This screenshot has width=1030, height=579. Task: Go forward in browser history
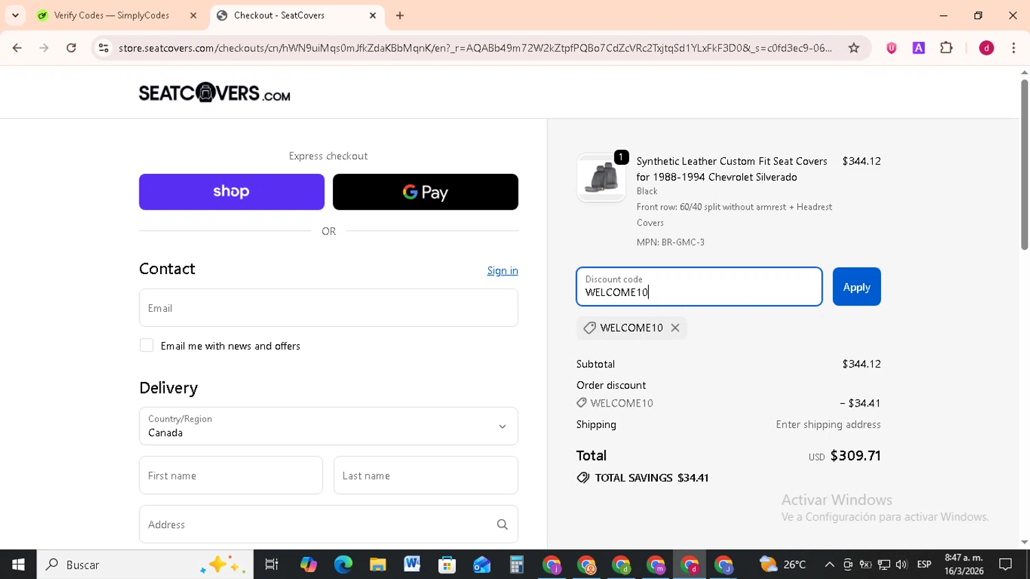click(x=44, y=47)
